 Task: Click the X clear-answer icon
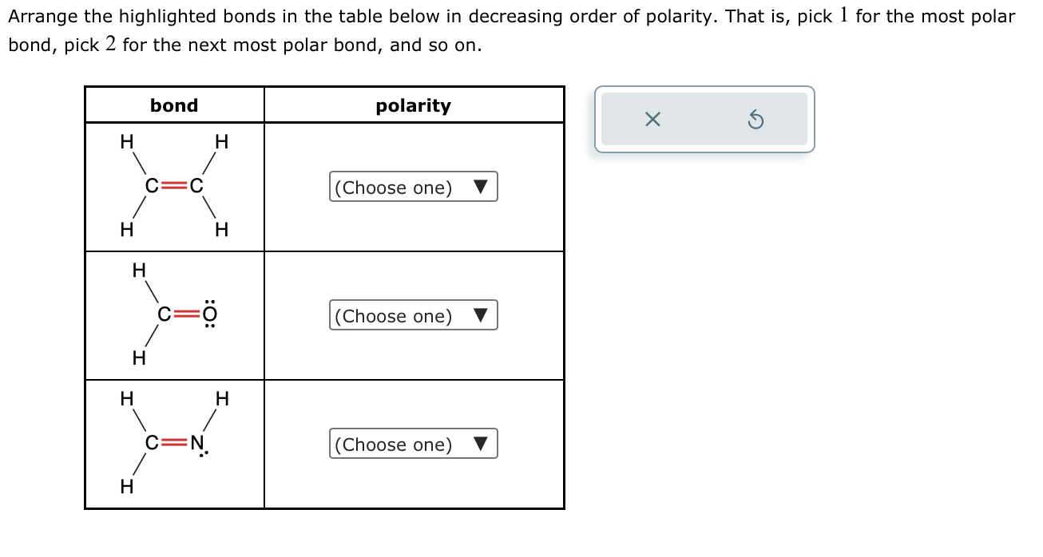point(652,120)
